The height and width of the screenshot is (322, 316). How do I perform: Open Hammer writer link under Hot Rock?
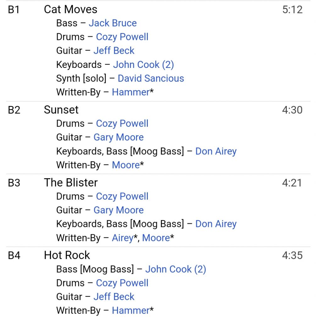[x=131, y=310]
